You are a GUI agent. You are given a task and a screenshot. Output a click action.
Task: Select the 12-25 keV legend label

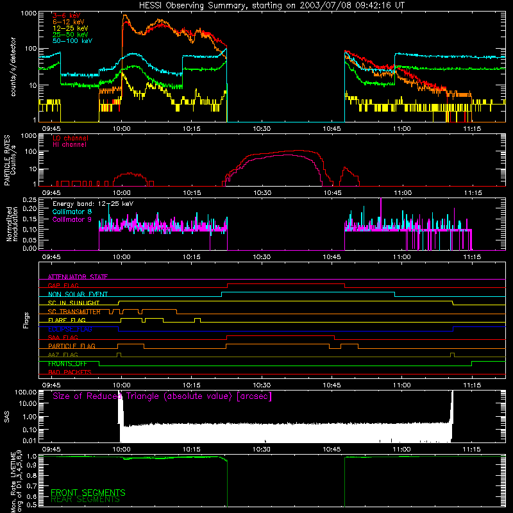tap(71, 28)
